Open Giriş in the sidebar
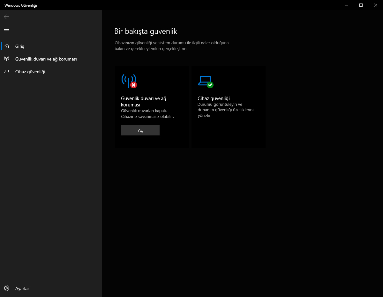The width and height of the screenshot is (383, 297). tap(51, 46)
